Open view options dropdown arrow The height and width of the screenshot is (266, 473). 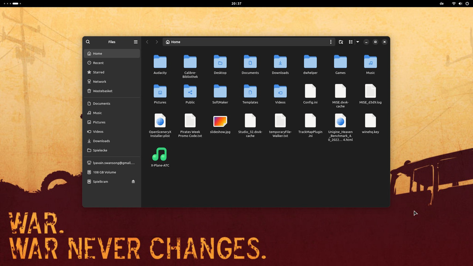tap(358, 42)
